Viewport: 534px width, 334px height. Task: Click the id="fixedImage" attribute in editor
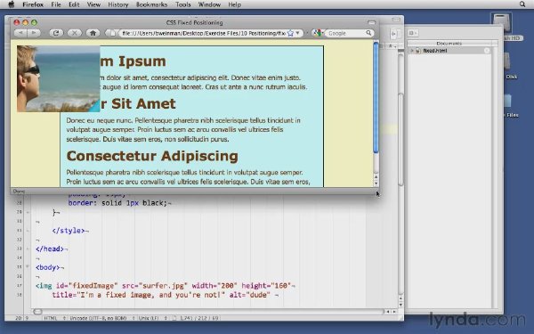click(87, 286)
